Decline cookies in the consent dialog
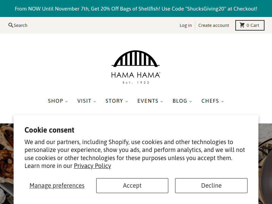The width and height of the screenshot is (272, 204). pos(211,186)
